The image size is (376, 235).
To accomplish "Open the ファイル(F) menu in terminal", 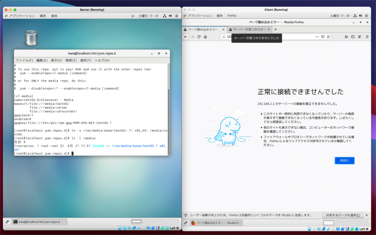I will (24, 60).
